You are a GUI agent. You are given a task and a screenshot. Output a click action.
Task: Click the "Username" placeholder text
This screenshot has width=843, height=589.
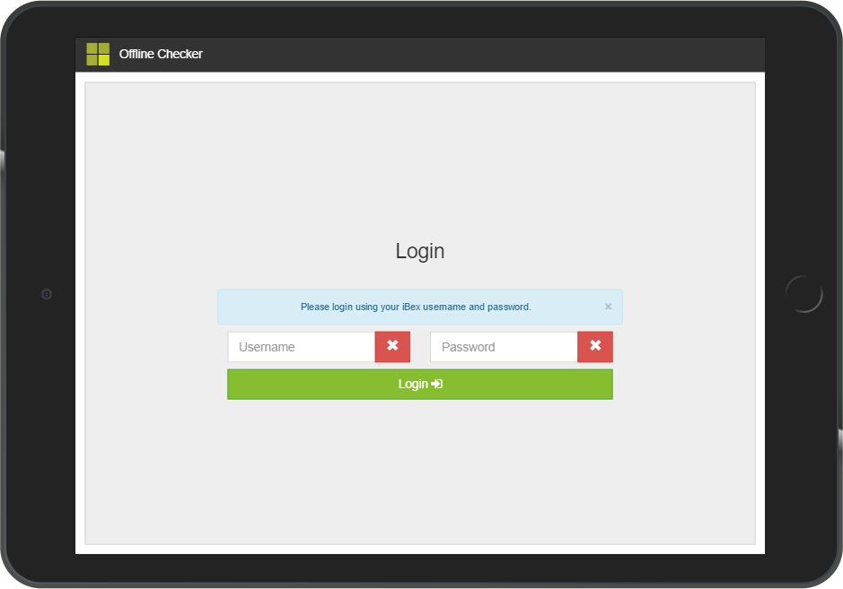pyautogui.click(x=267, y=347)
